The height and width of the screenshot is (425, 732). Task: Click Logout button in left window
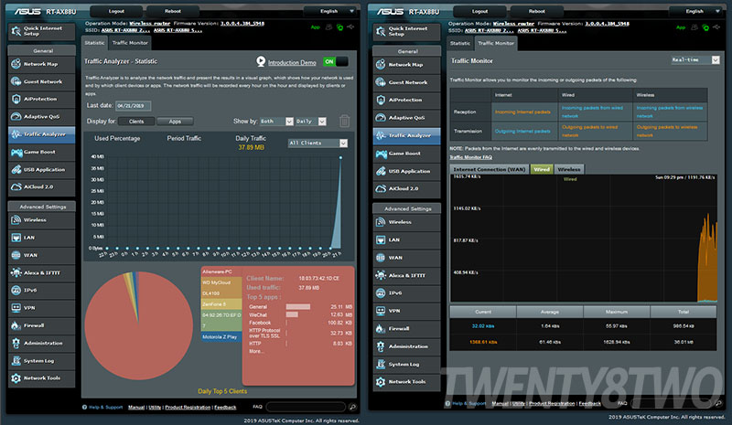pos(116,11)
